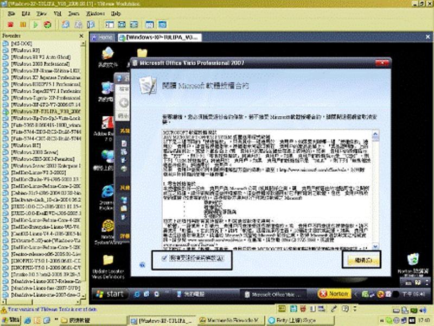
Task: Open the Norton protected recycle bin icon
Action: 413,265
